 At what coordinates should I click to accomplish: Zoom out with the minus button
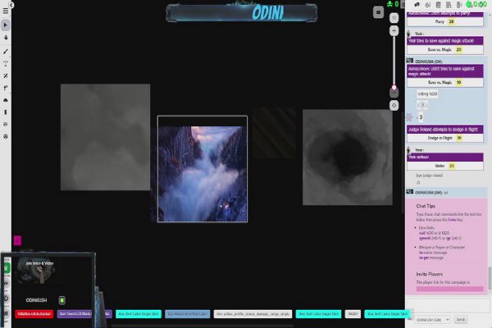(x=394, y=93)
